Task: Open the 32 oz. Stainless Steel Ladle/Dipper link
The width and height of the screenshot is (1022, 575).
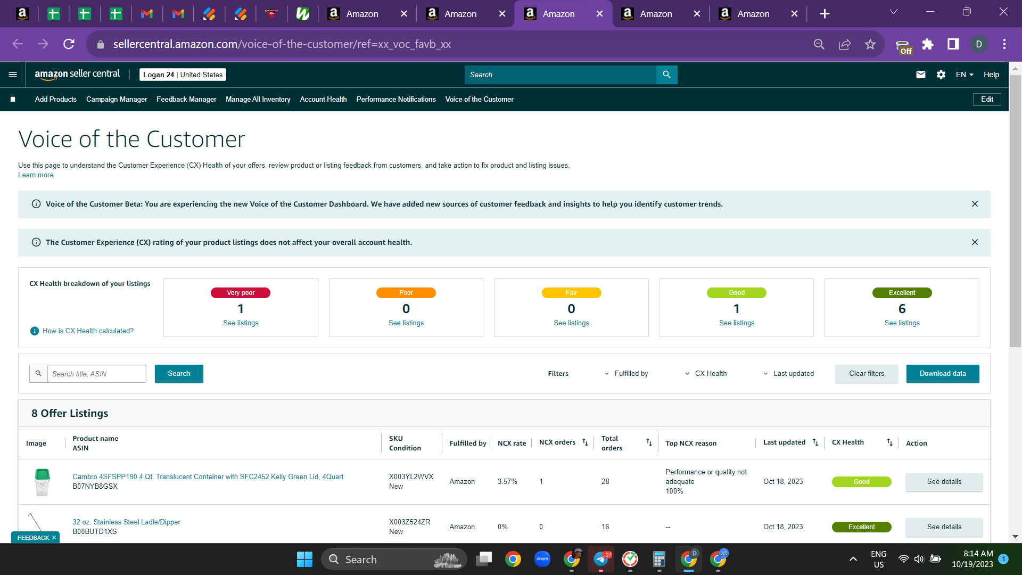Action: 127,522
